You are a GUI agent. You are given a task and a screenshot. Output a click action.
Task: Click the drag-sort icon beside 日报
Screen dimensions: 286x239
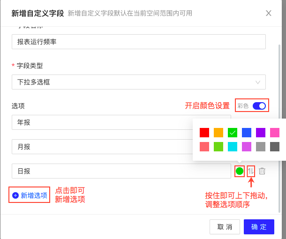[x=251, y=171]
